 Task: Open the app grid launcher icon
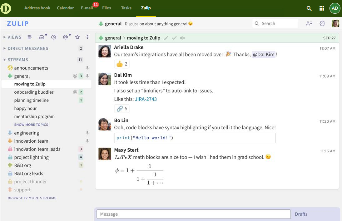point(322,8)
